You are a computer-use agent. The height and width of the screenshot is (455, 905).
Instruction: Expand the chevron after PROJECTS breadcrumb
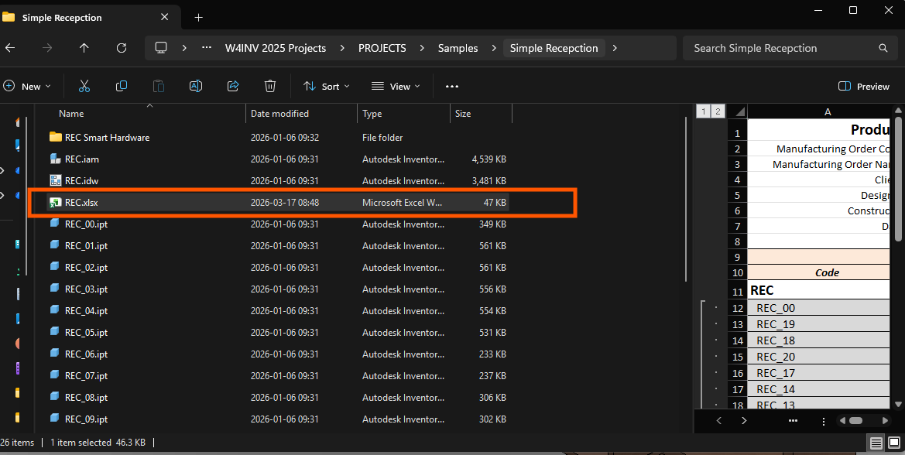tap(422, 48)
